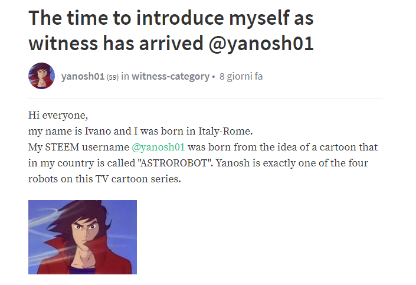Image resolution: width=416 pixels, height=285 pixels.
Task: Open the yanosh01 author profile name
Action: coord(82,77)
